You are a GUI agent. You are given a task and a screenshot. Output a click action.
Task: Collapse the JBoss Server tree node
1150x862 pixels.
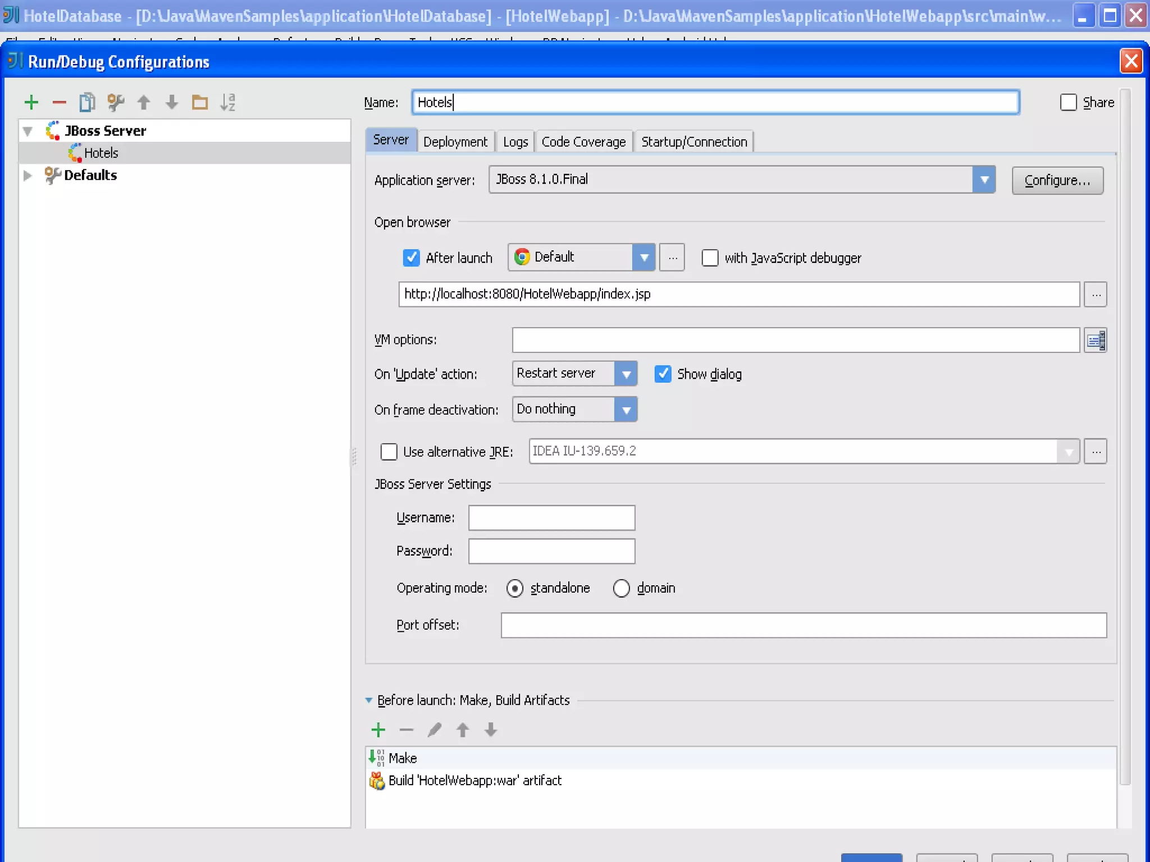[28, 131]
